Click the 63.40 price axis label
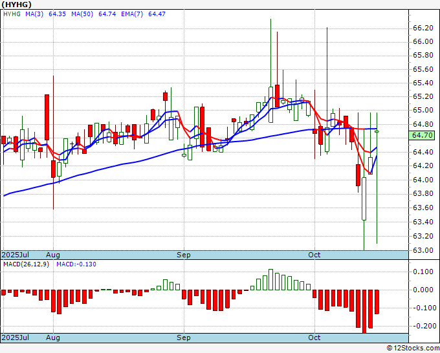 point(423,222)
